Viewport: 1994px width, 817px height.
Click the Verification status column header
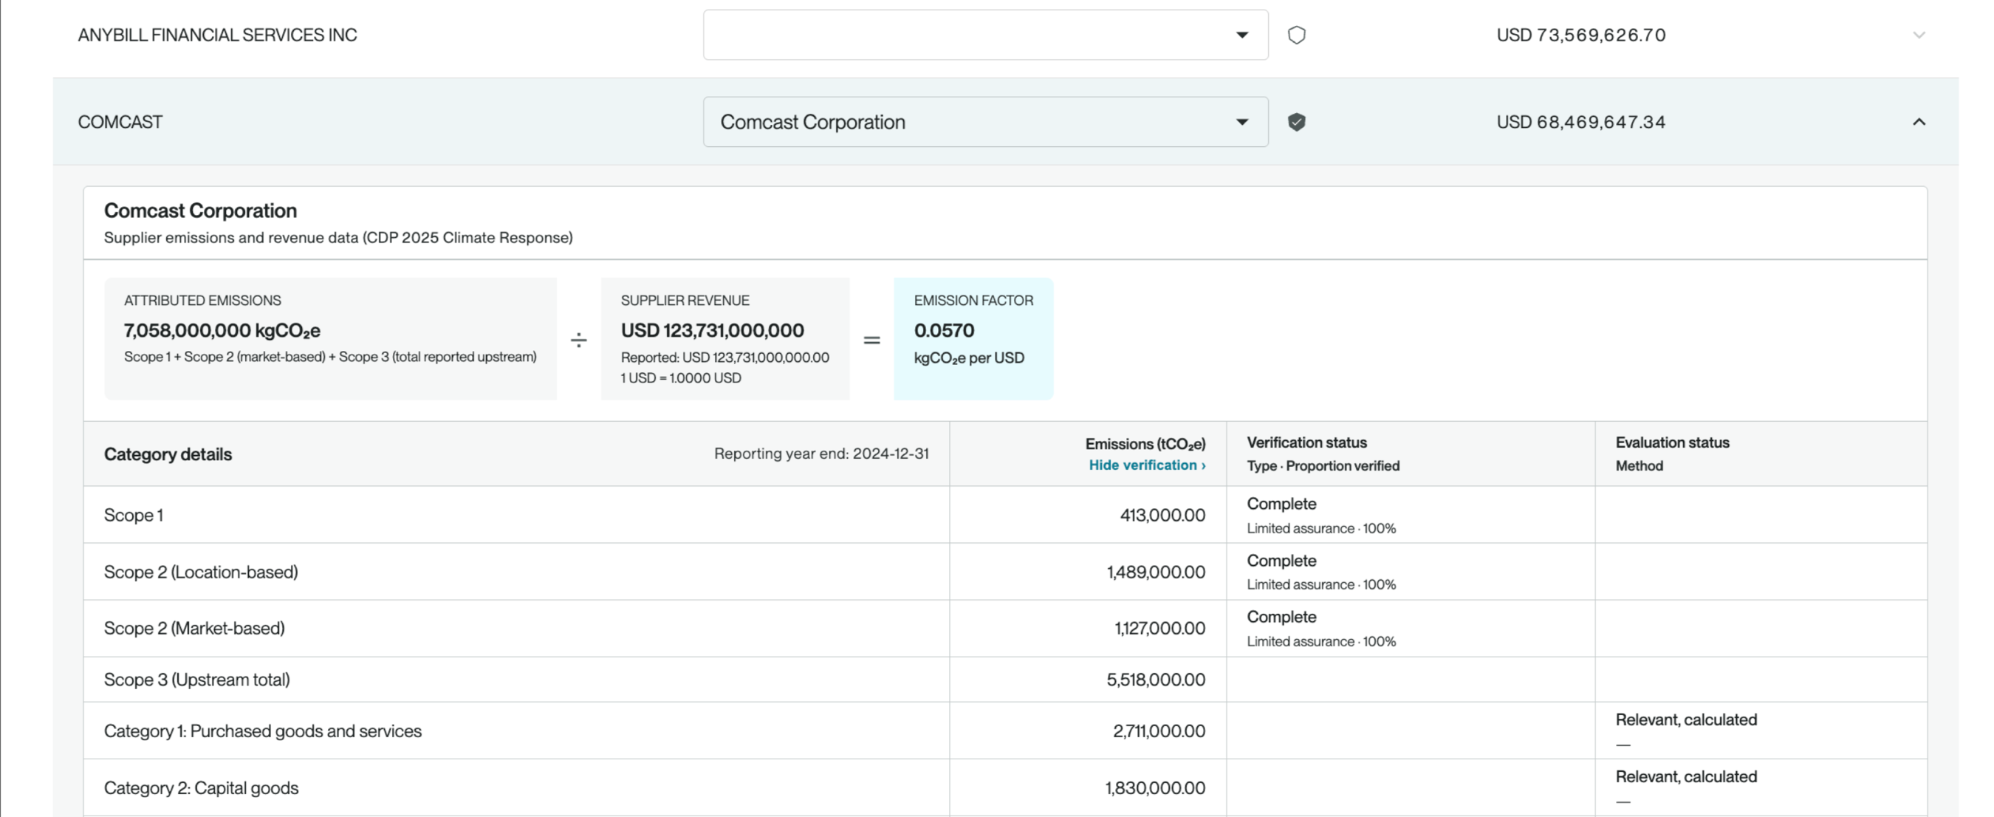click(1306, 442)
